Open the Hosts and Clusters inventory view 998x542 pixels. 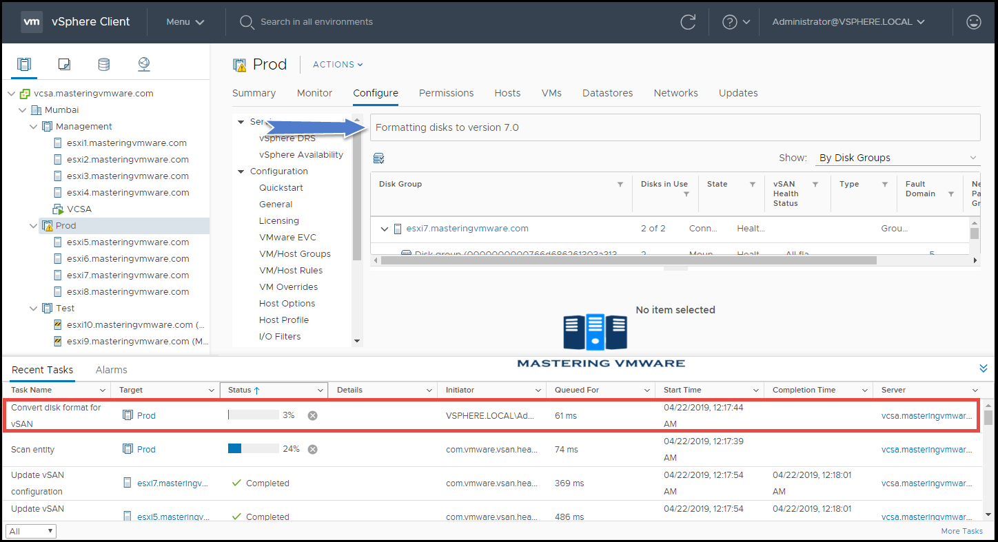coord(25,64)
